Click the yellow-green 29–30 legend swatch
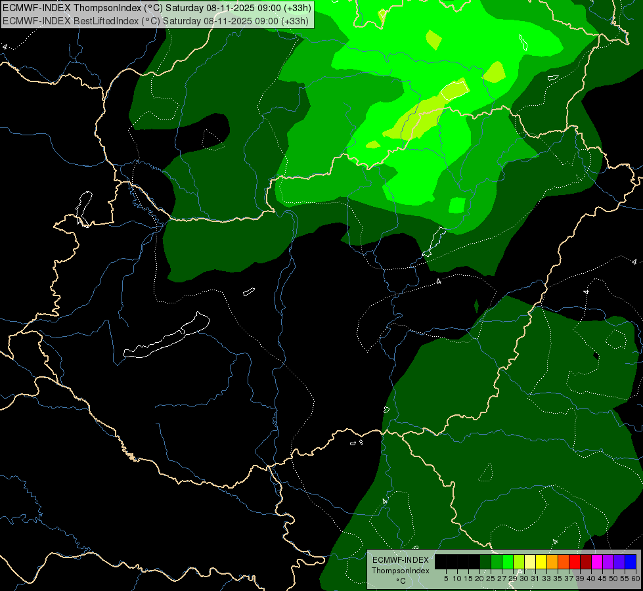Image resolution: width=643 pixels, height=591 pixels. [519, 561]
